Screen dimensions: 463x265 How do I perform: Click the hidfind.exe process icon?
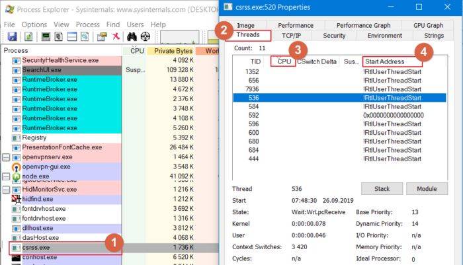(x=17, y=199)
